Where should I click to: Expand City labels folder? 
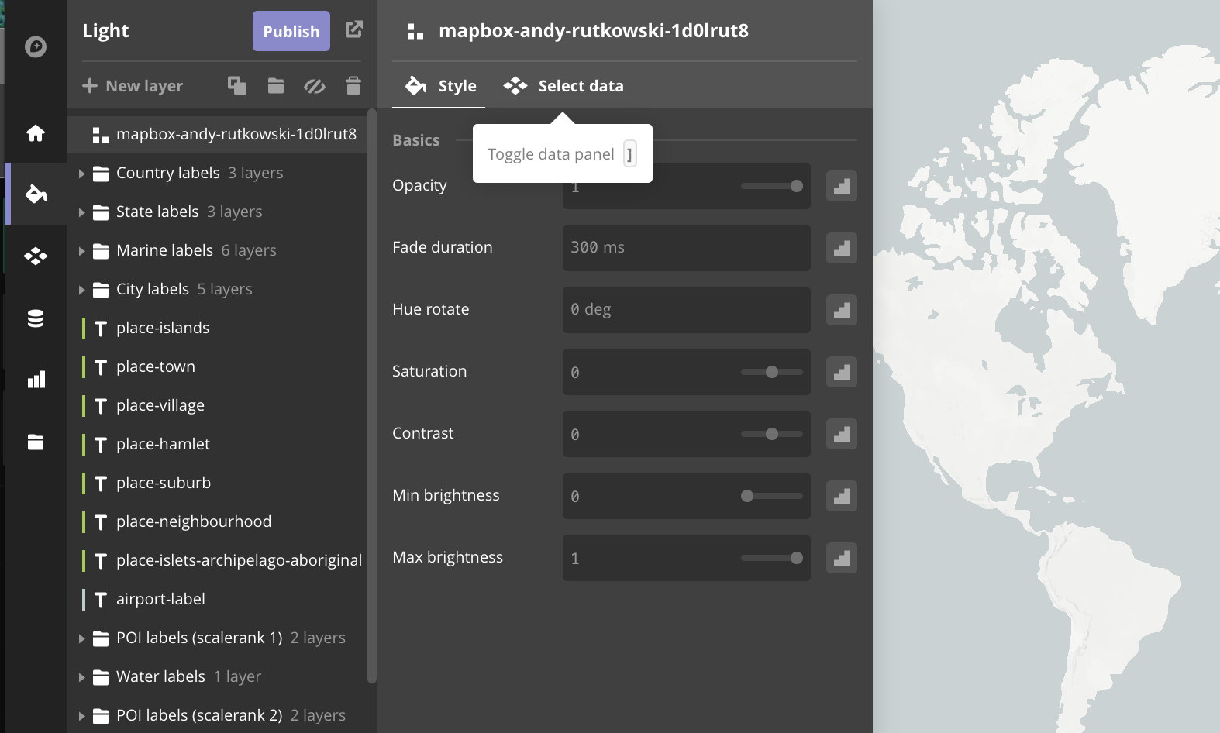pos(81,290)
